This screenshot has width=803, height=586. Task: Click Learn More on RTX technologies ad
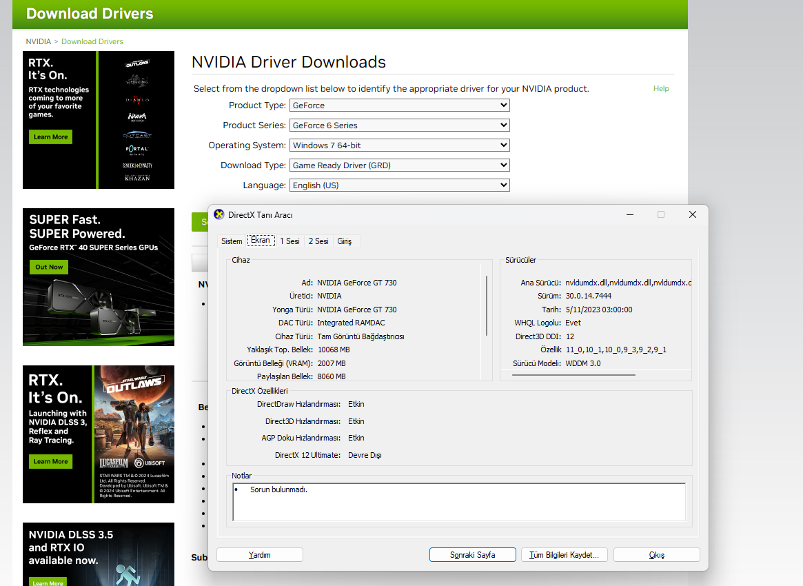point(51,137)
